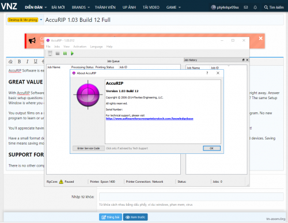This screenshot has width=288, height=223.
Task: Open THÀNH VIÊN page
Action: [x=105, y=7]
